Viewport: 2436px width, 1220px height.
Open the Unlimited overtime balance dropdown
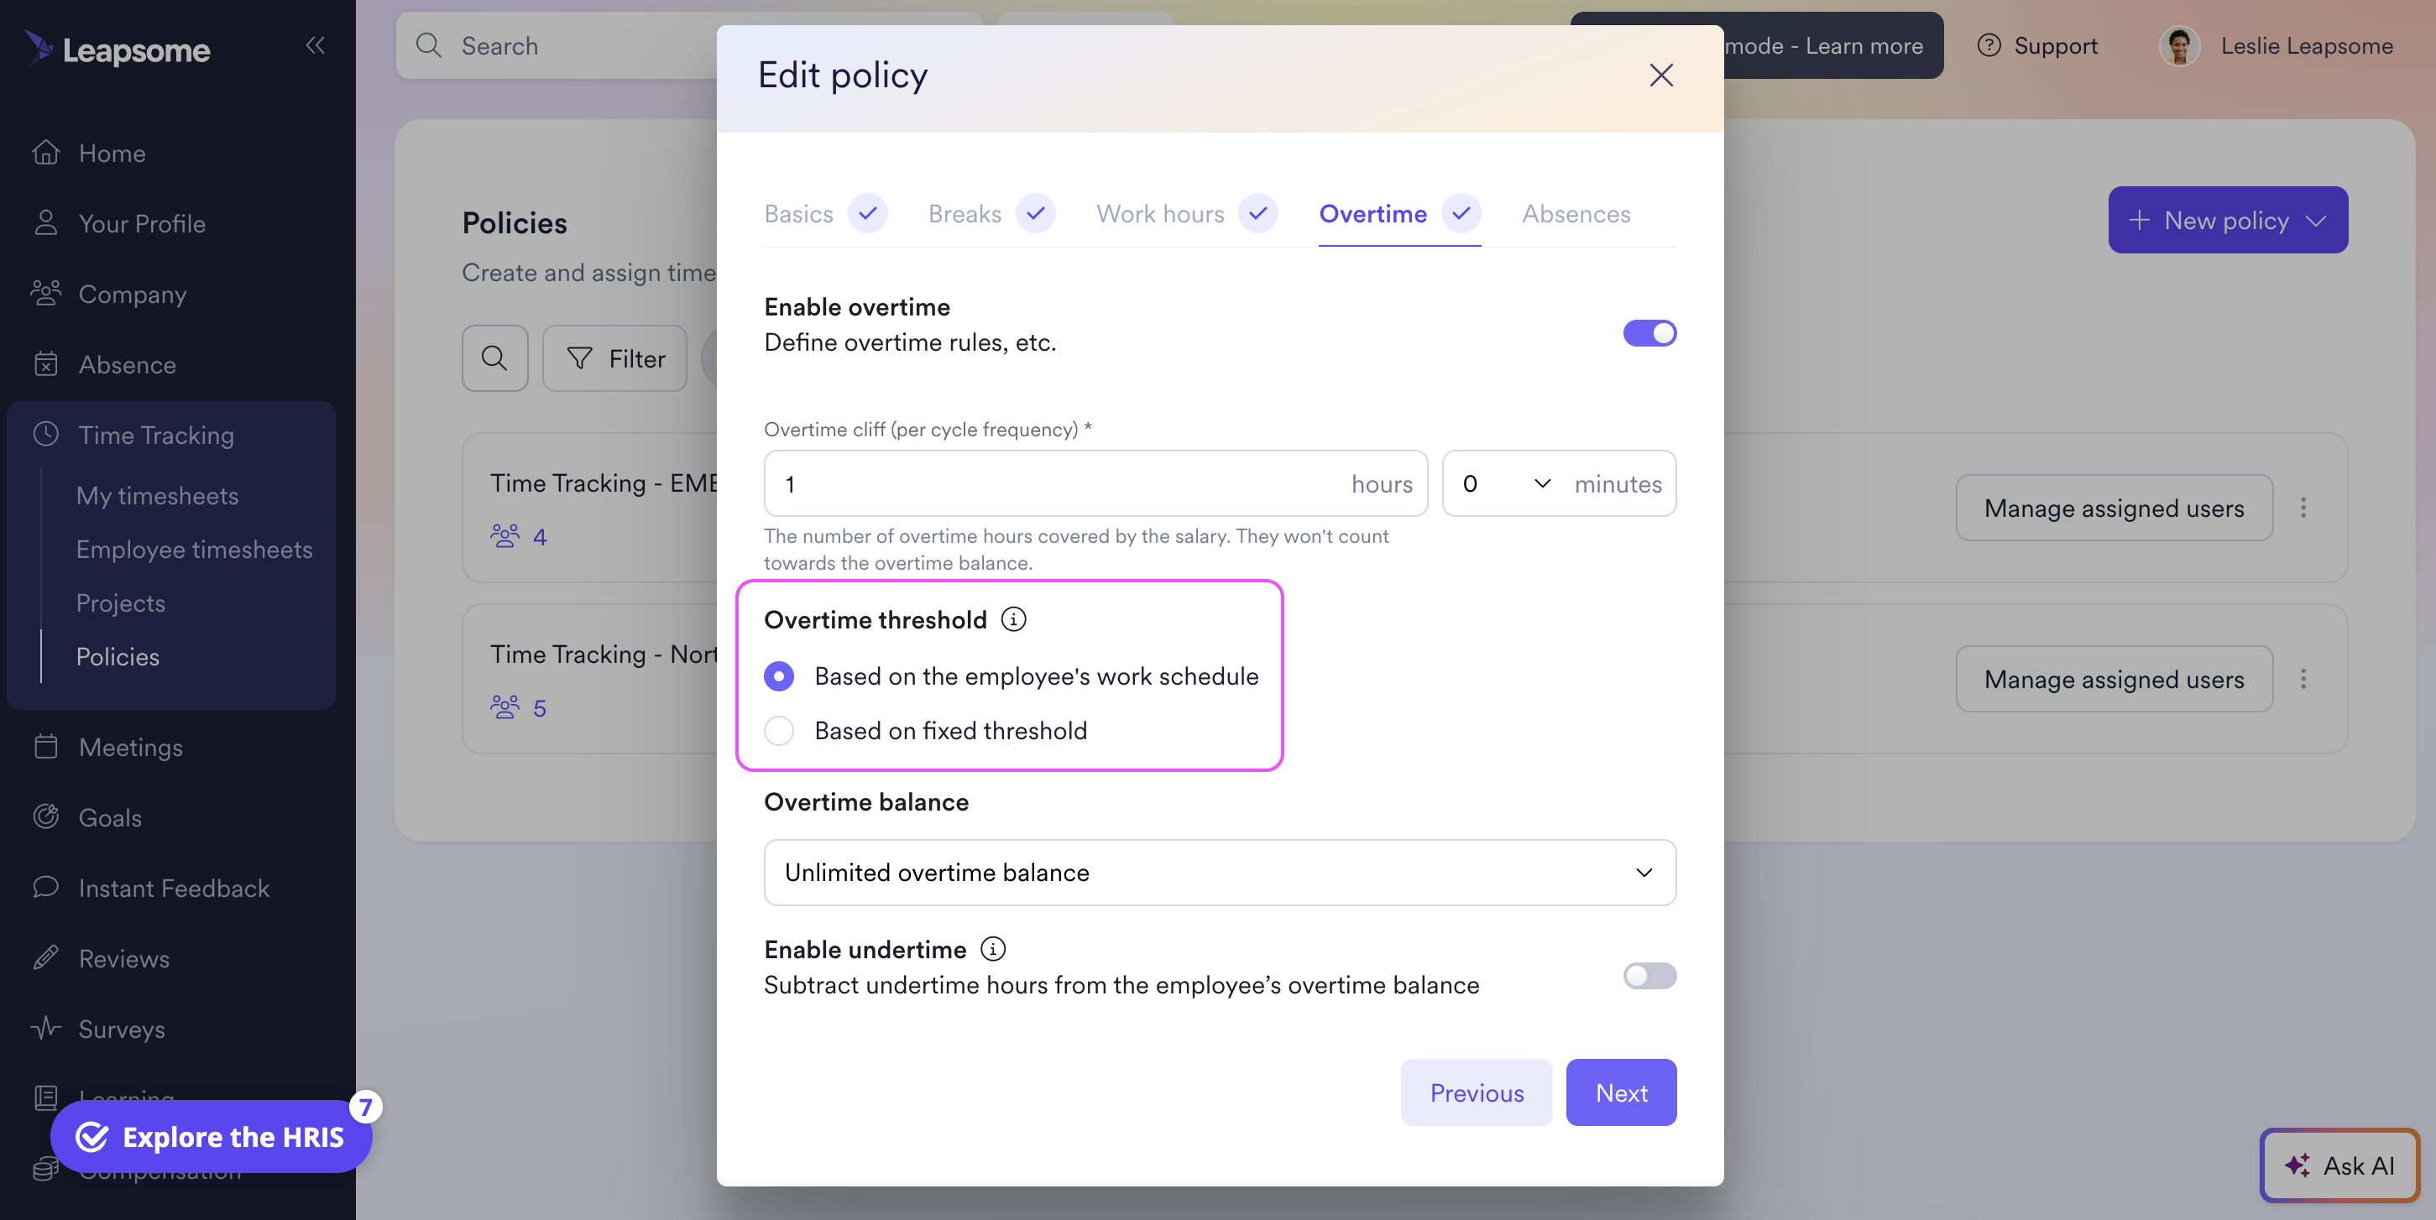click(x=1219, y=871)
